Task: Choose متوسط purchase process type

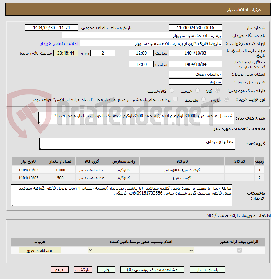Action: click(203, 99)
